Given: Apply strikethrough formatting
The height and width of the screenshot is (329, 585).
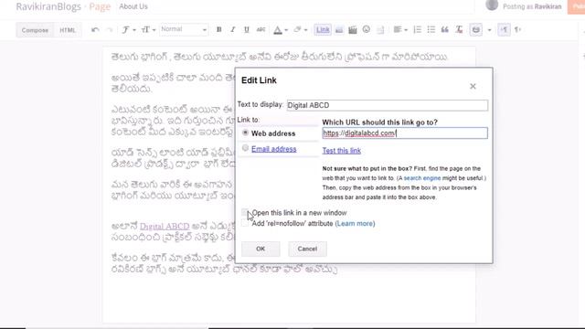Looking at the screenshot, I should click(x=261, y=30).
